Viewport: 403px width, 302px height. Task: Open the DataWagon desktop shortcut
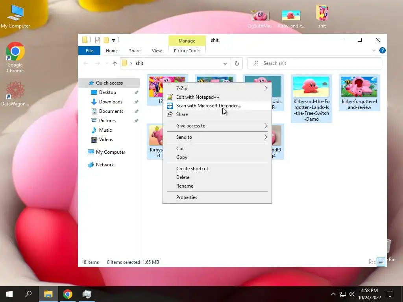tap(15, 94)
